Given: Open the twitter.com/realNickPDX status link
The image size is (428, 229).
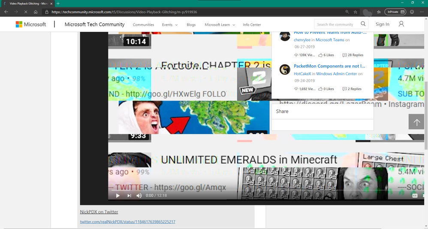Looking at the screenshot, I should point(127,222).
